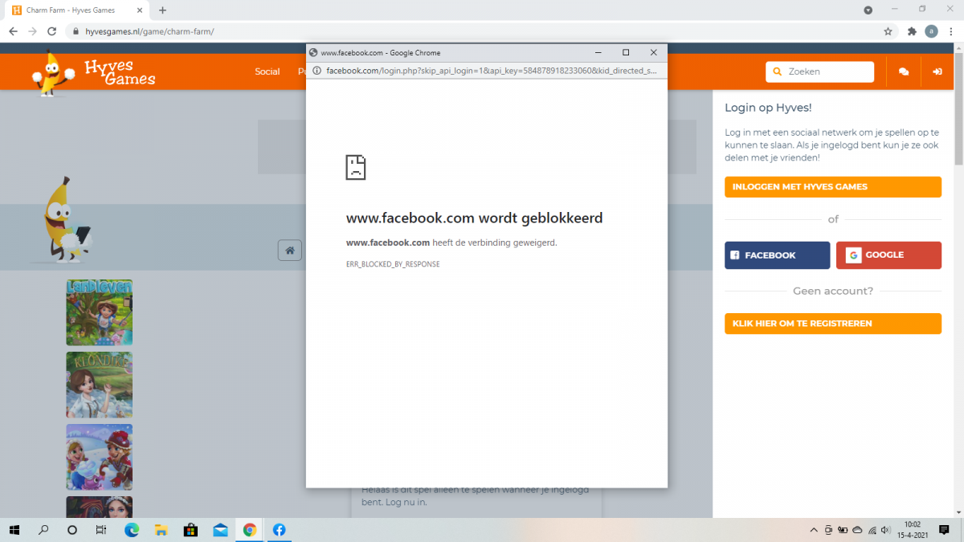This screenshot has height=542, width=964.
Task: Open a new browser tab
Action: click(162, 10)
